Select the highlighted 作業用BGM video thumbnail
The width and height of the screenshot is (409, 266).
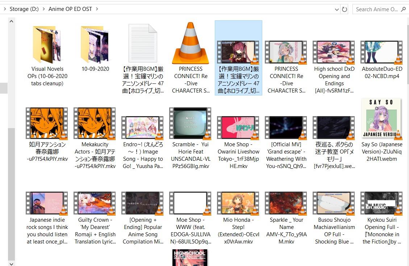pyautogui.click(x=238, y=52)
